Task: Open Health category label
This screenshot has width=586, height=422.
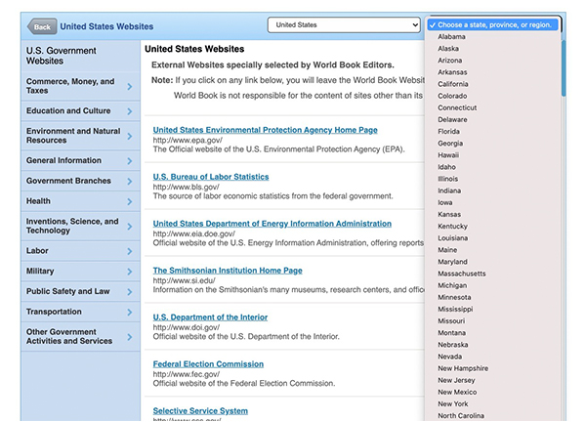Action: (38, 201)
